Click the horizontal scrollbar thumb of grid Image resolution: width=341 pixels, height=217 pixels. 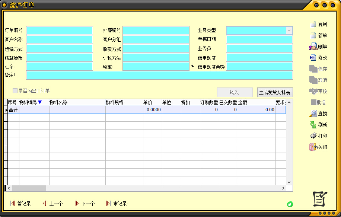pos(29,188)
